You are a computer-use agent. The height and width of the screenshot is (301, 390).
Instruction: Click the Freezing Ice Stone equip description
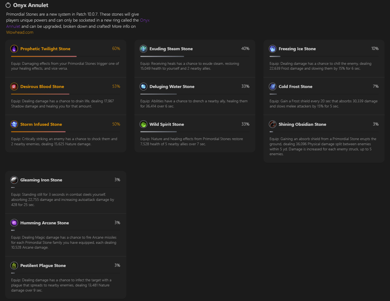321,66
